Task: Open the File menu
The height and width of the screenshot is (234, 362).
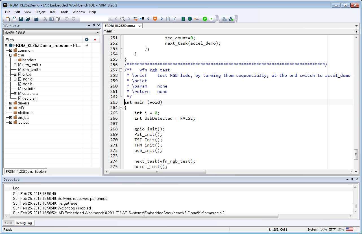Action: click(x=8, y=12)
